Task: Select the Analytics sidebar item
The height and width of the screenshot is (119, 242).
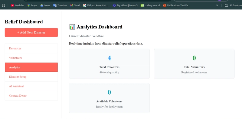Action: tap(31, 67)
